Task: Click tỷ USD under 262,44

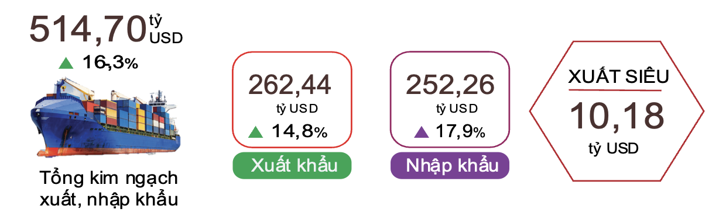Action: (x=296, y=109)
